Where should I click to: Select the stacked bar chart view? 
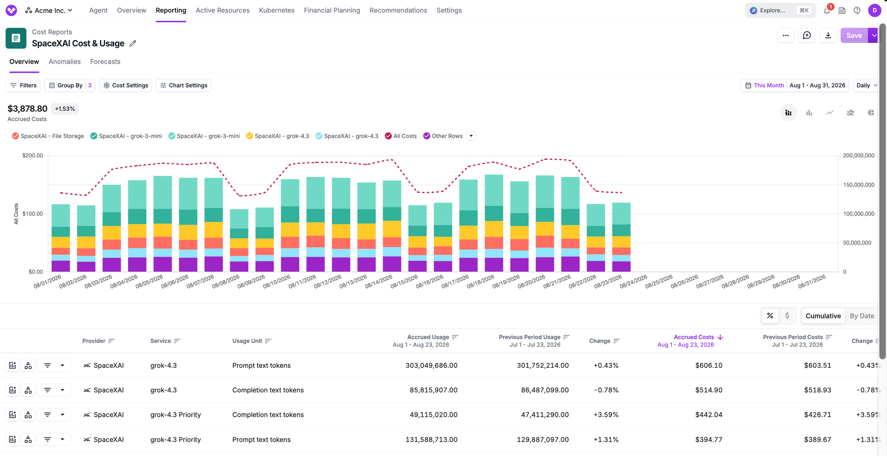pos(788,113)
